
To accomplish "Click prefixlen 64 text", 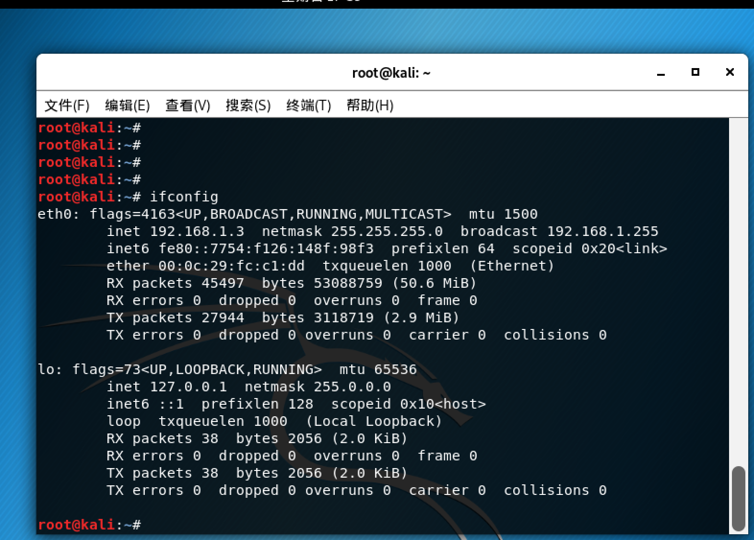I will pyautogui.click(x=443, y=248).
